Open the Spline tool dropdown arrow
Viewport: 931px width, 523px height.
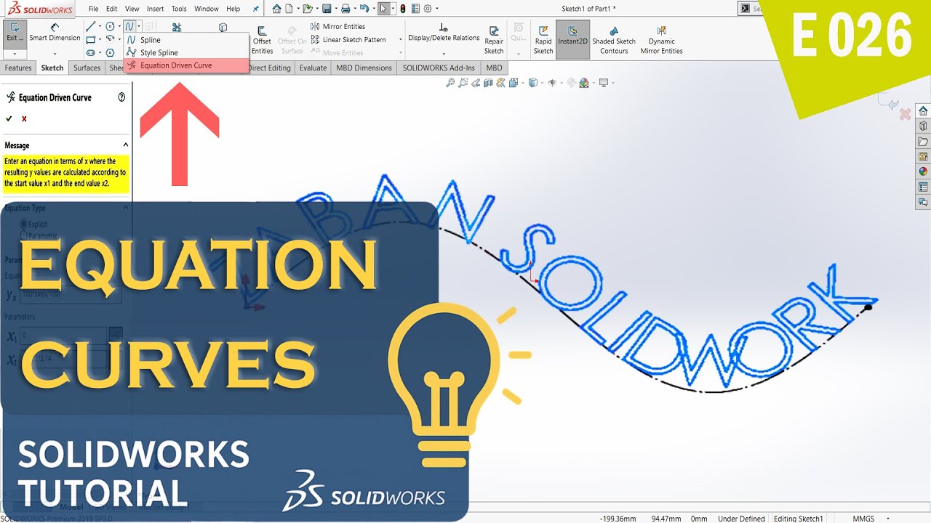(139, 26)
